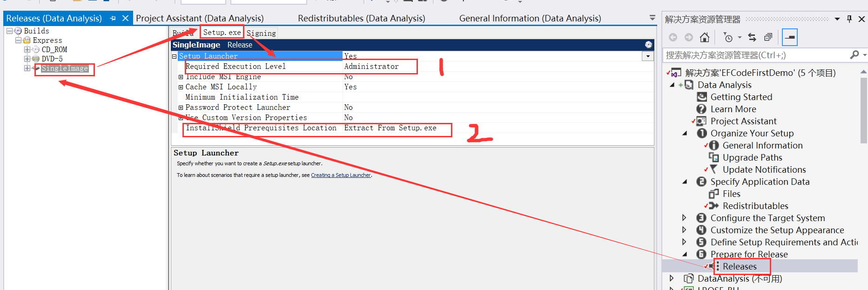Click the Learn More question mark icon

[x=701, y=109]
